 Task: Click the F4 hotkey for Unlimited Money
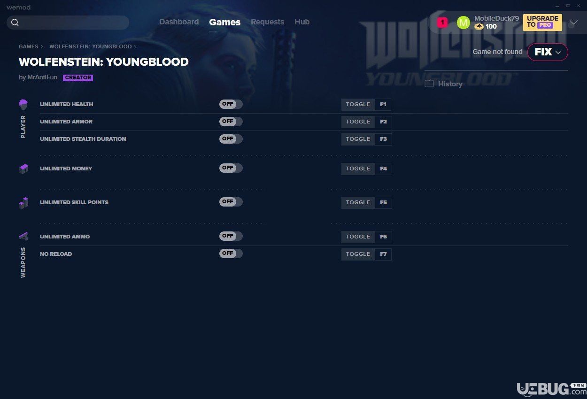coord(383,169)
